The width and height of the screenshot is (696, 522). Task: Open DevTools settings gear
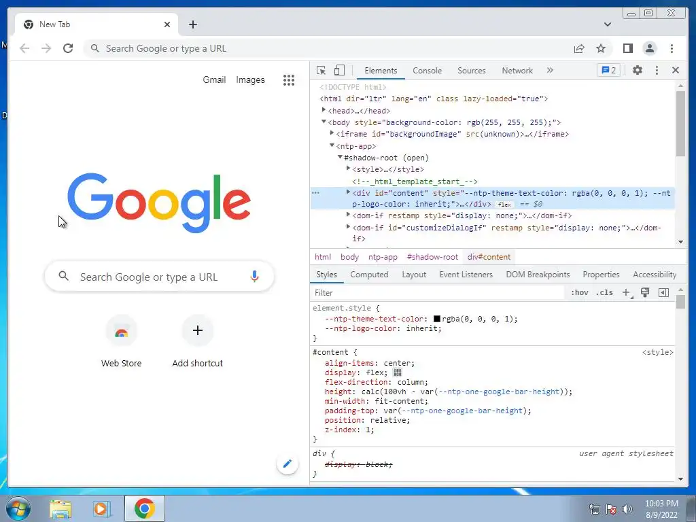pyautogui.click(x=638, y=70)
